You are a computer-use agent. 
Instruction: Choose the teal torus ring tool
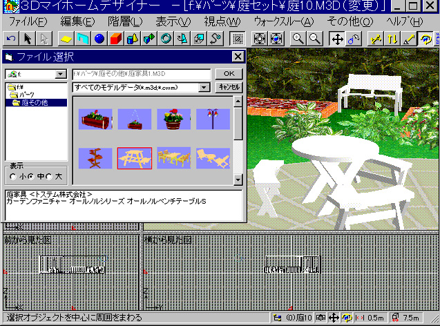coord(166,39)
